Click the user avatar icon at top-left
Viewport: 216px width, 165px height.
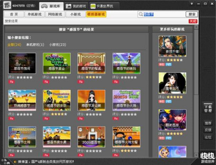click(7, 5)
